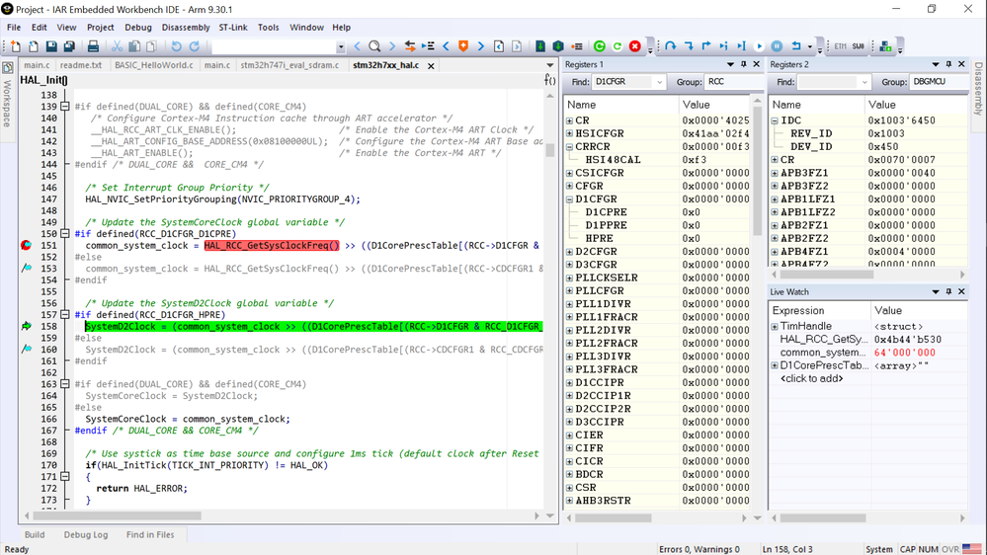Click the Find magnifier icon
Screen dimensions: 987x555
(x=374, y=46)
